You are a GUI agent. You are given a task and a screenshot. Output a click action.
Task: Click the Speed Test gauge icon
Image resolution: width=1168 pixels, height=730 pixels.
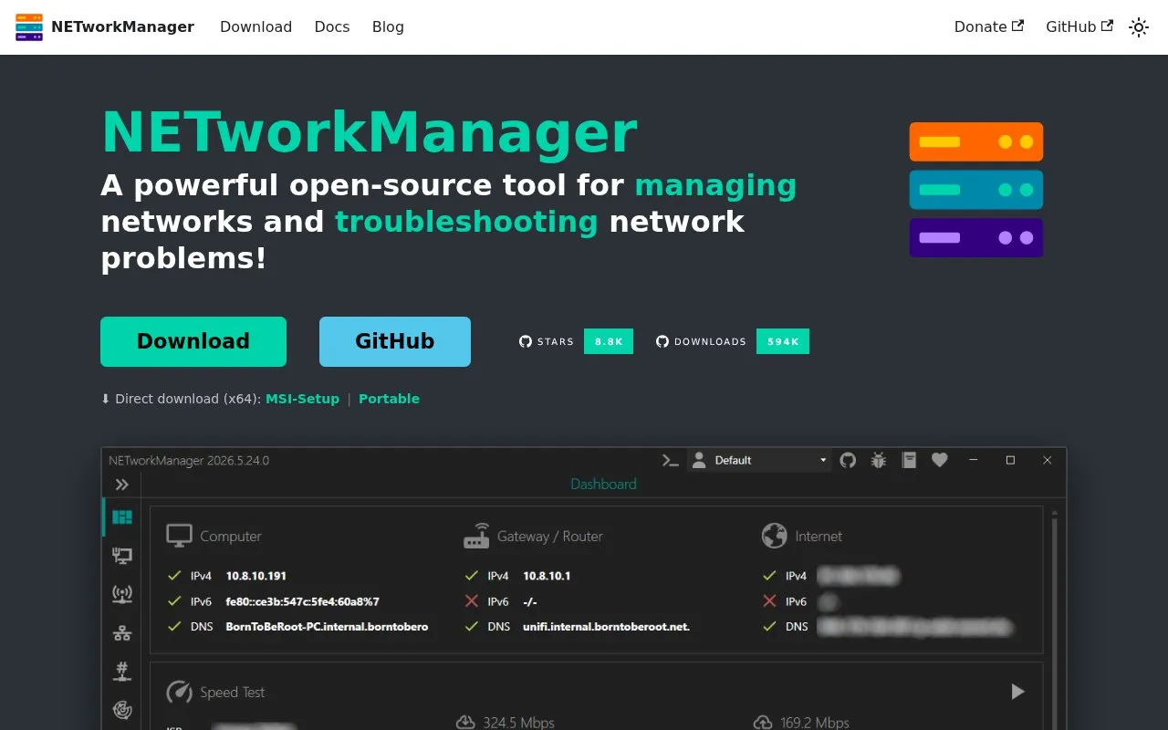click(179, 692)
